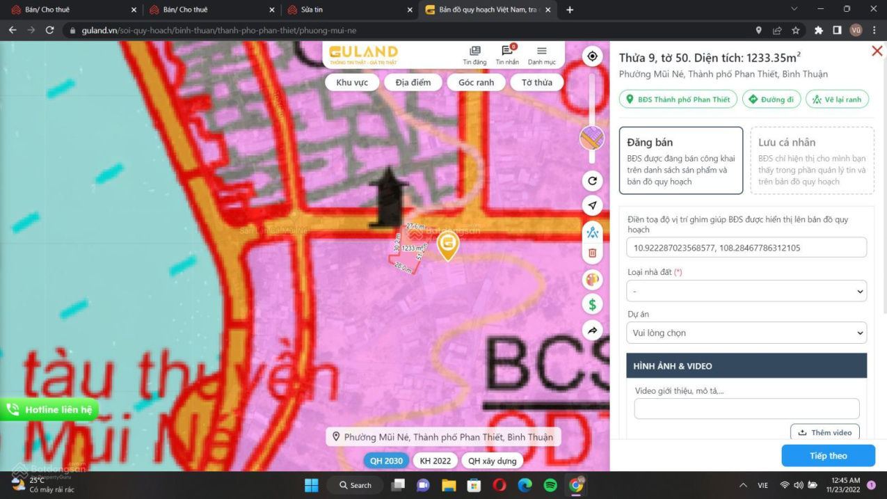
Task: Open Tin nhắn messages icon
Action: (507, 55)
